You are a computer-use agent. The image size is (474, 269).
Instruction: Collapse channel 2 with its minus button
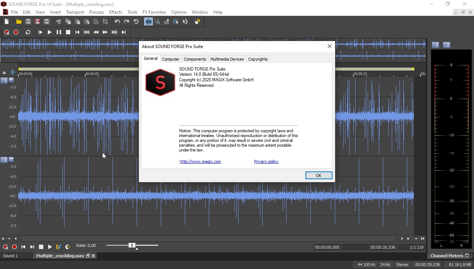coord(11,159)
